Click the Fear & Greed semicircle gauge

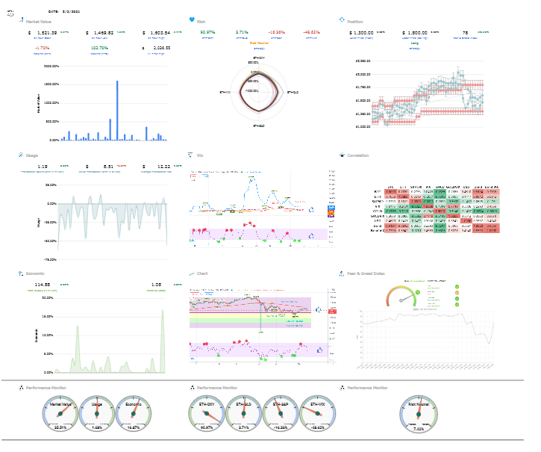click(401, 296)
